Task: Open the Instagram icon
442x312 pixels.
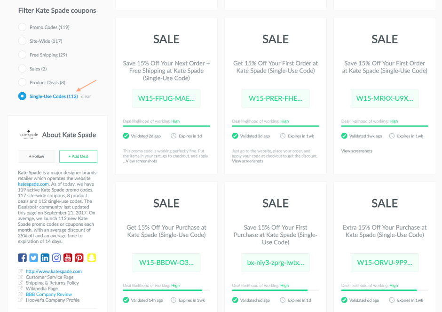Action: [56, 257]
